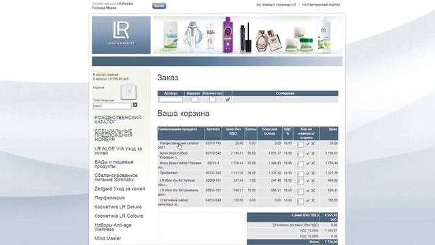
Task: Apply quantity change for Пробаланс
Action: coord(308,174)
